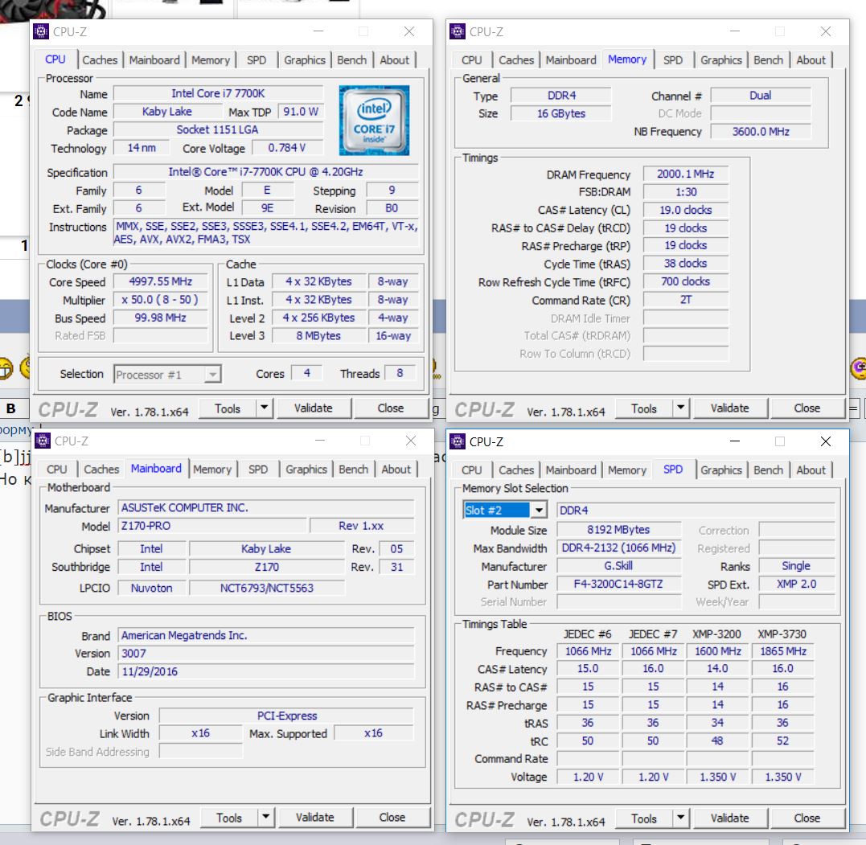Open Tools dropdown arrow in CPU window
The height and width of the screenshot is (845, 866).
(x=264, y=408)
